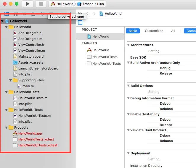Open AppDelegate.m implementation file
This screenshot has height=168, width=196.
[28, 39]
